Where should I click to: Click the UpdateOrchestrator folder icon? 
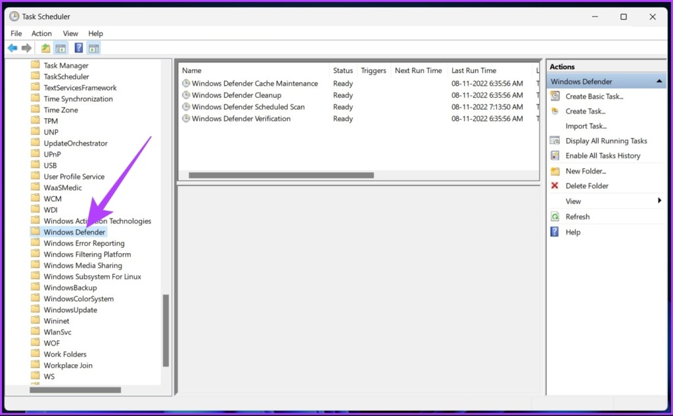point(35,143)
